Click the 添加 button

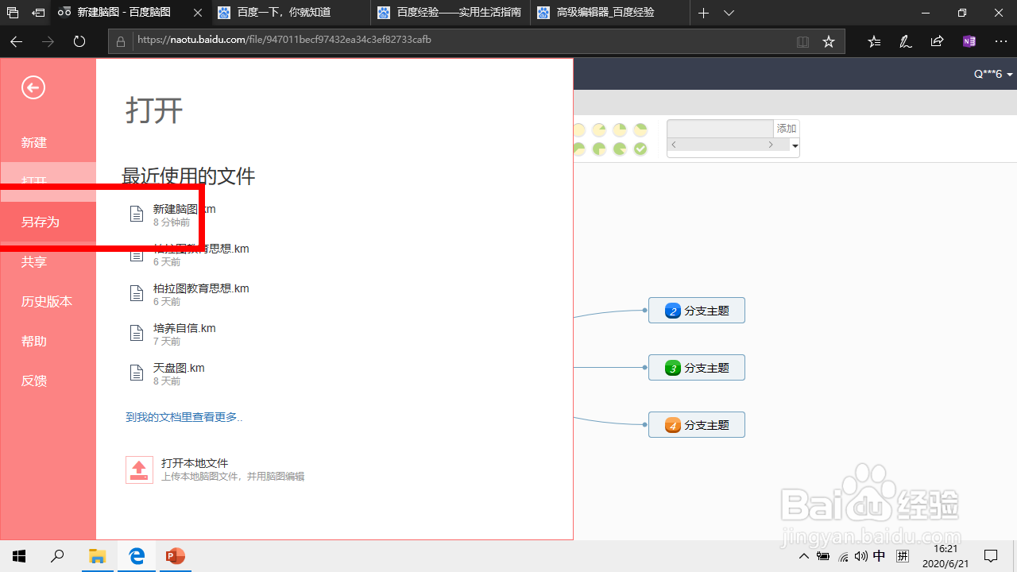click(x=786, y=128)
